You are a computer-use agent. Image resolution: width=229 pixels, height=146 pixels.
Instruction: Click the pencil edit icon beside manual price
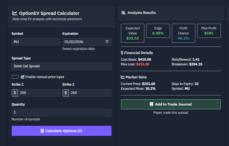22,77
